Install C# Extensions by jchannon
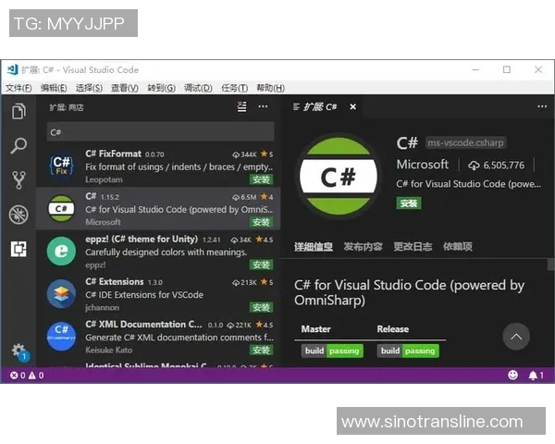 coord(261,307)
